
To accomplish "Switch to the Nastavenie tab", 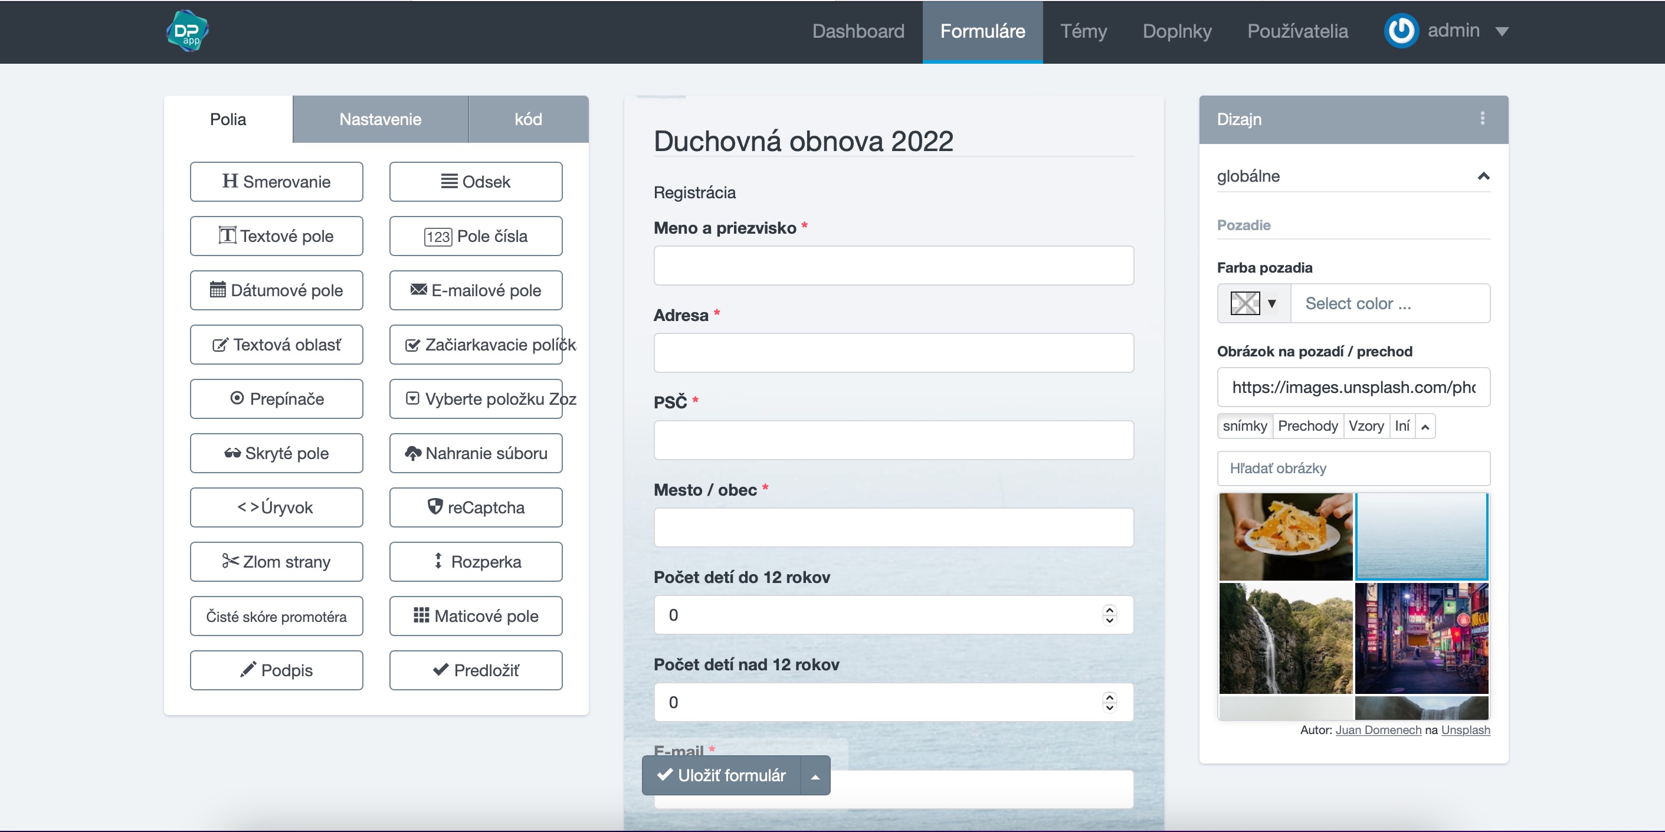I will click(x=380, y=119).
